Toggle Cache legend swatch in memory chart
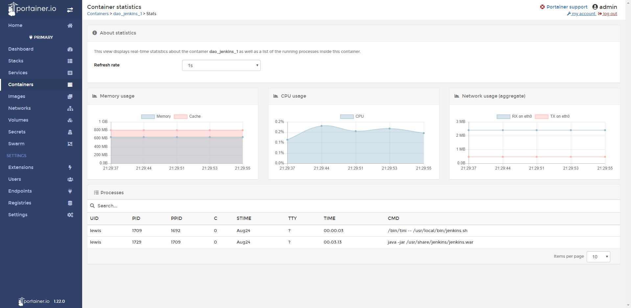The image size is (631, 308). pos(180,116)
